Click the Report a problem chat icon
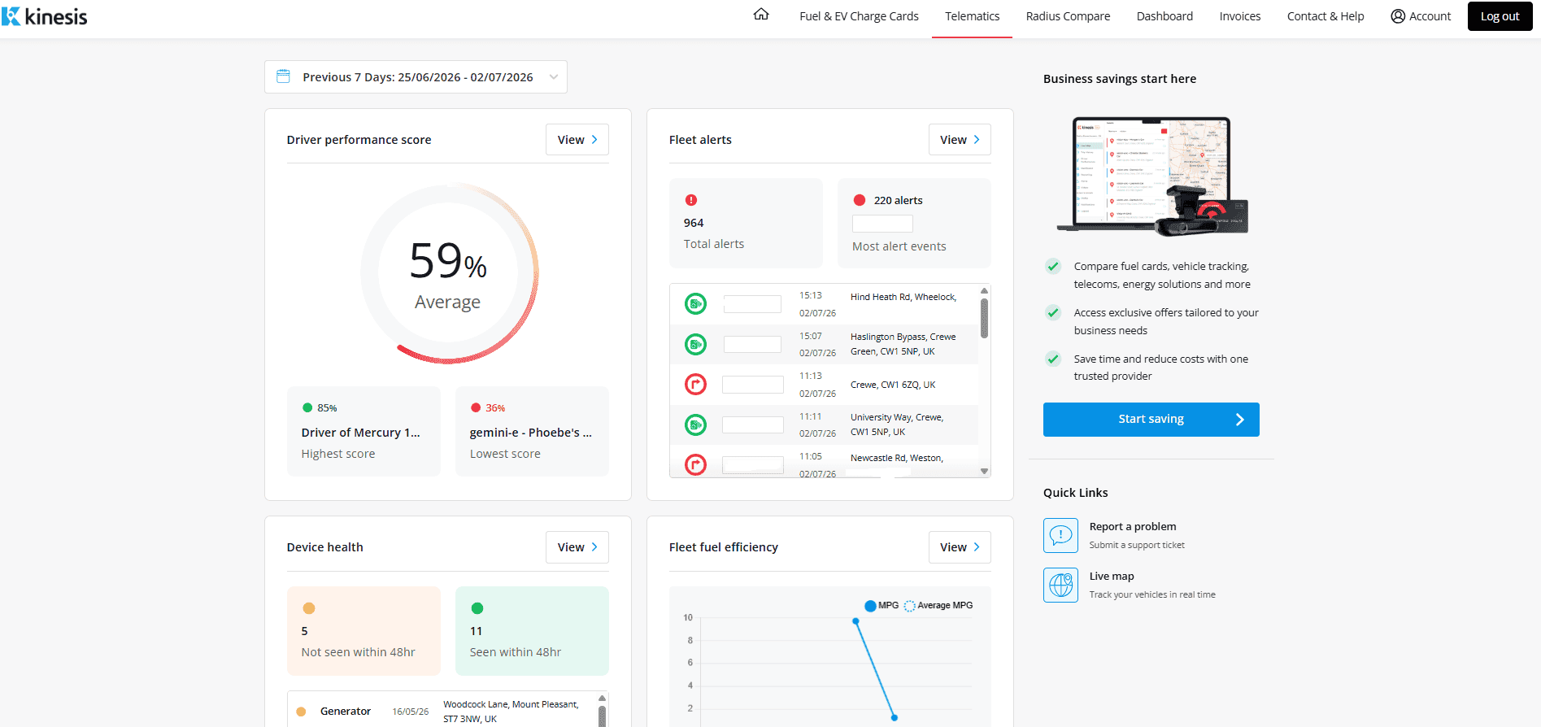The width and height of the screenshot is (1541, 727). coord(1060,535)
